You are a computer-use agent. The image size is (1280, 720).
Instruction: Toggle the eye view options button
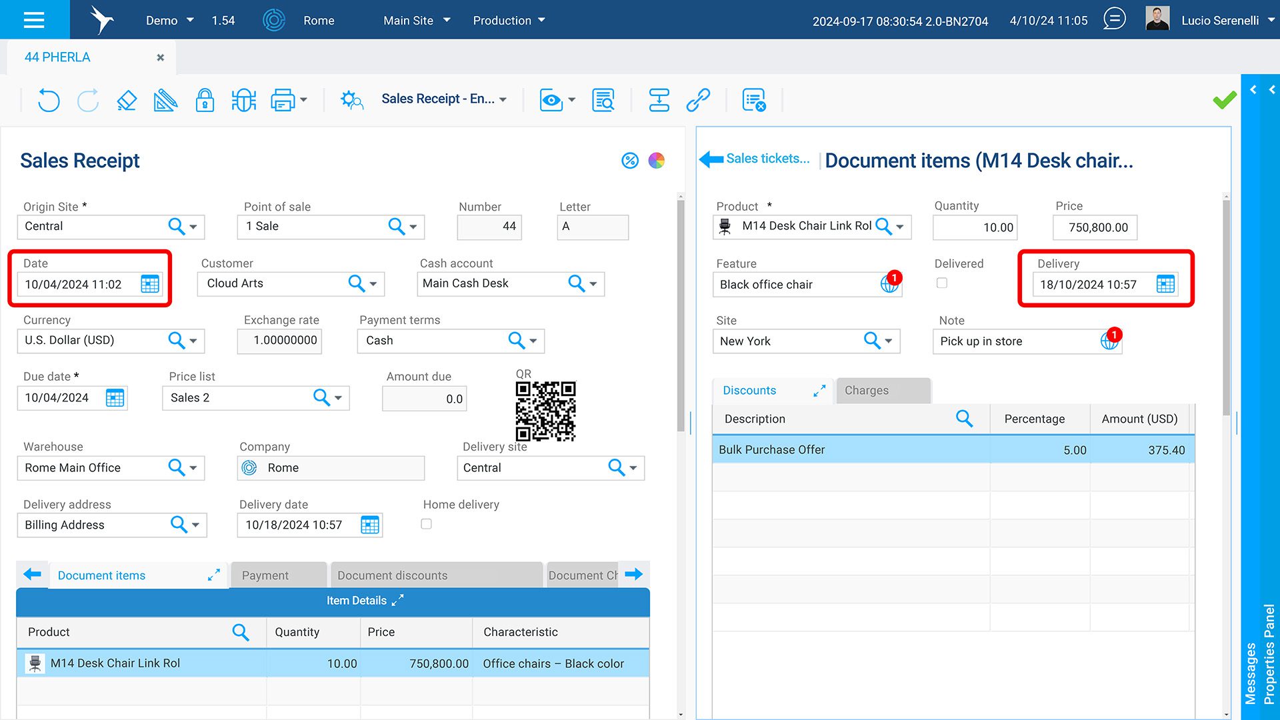551,101
